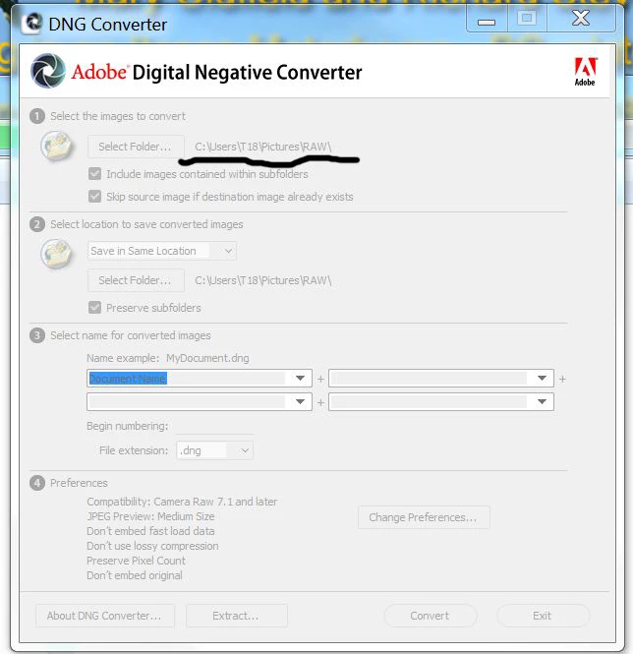Click the Begin numbering input field
This screenshot has width=633, height=654.
point(214,427)
